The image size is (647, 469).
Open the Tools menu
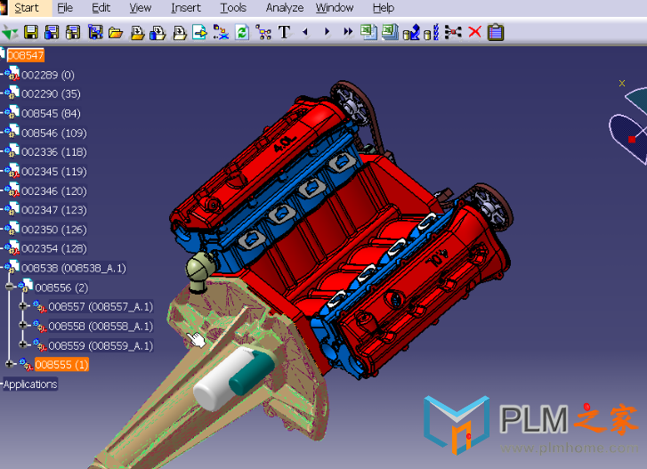pos(233,8)
